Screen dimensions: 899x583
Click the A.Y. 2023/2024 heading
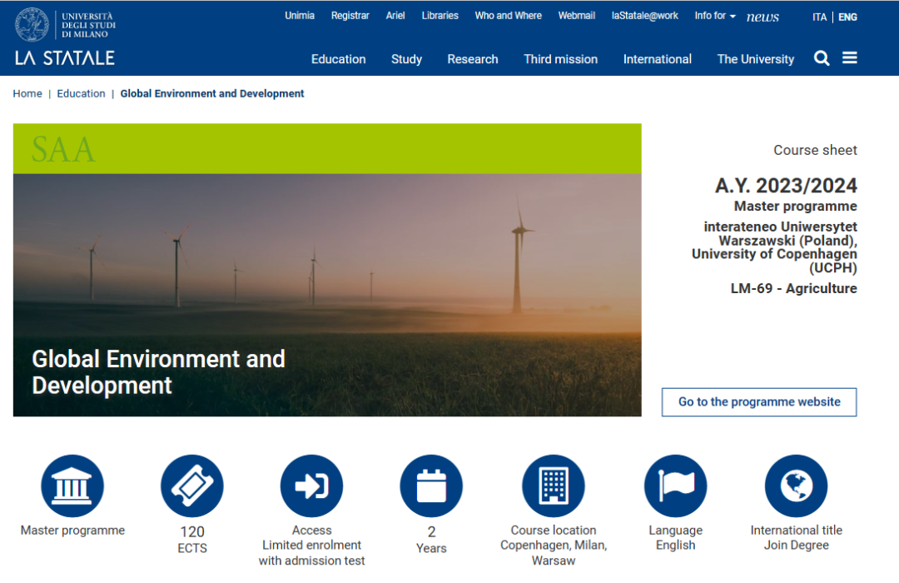[x=786, y=186]
